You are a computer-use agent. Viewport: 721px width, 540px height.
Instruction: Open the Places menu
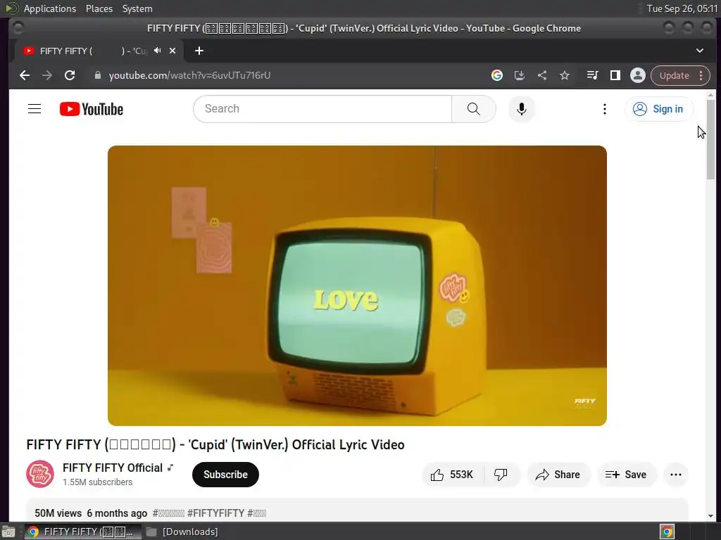[99, 8]
